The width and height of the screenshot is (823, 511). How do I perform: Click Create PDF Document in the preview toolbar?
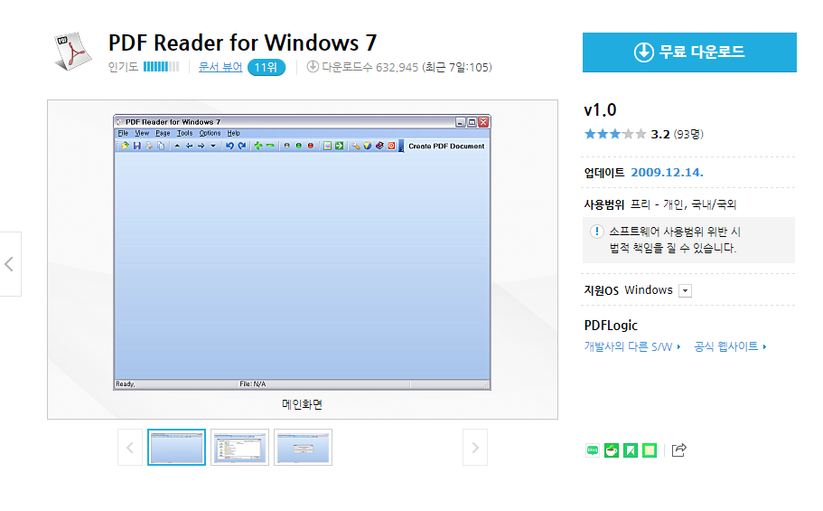pyautogui.click(x=446, y=147)
